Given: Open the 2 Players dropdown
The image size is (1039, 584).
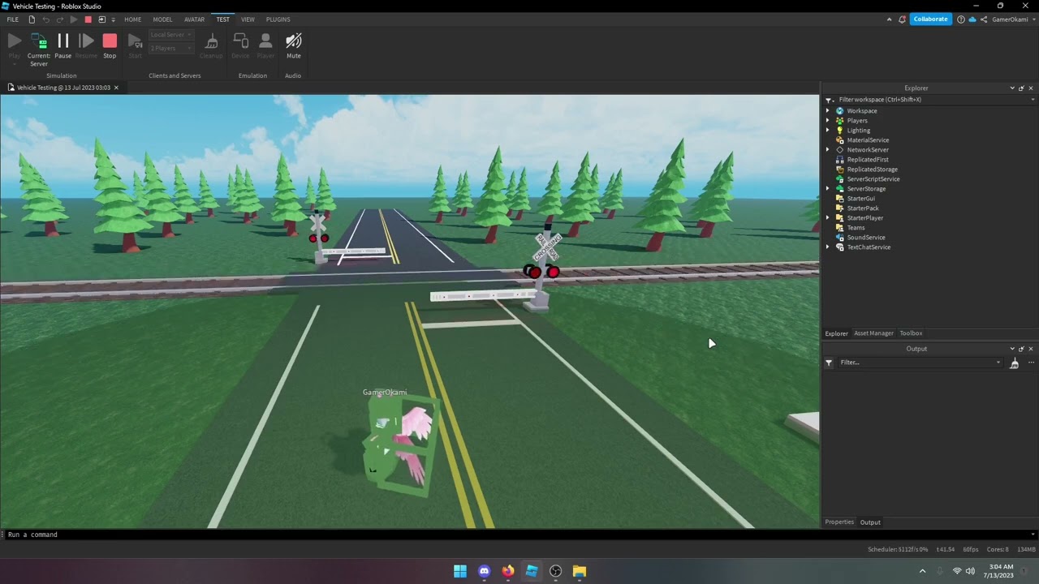Looking at the screenshot, I should point(171,49).
